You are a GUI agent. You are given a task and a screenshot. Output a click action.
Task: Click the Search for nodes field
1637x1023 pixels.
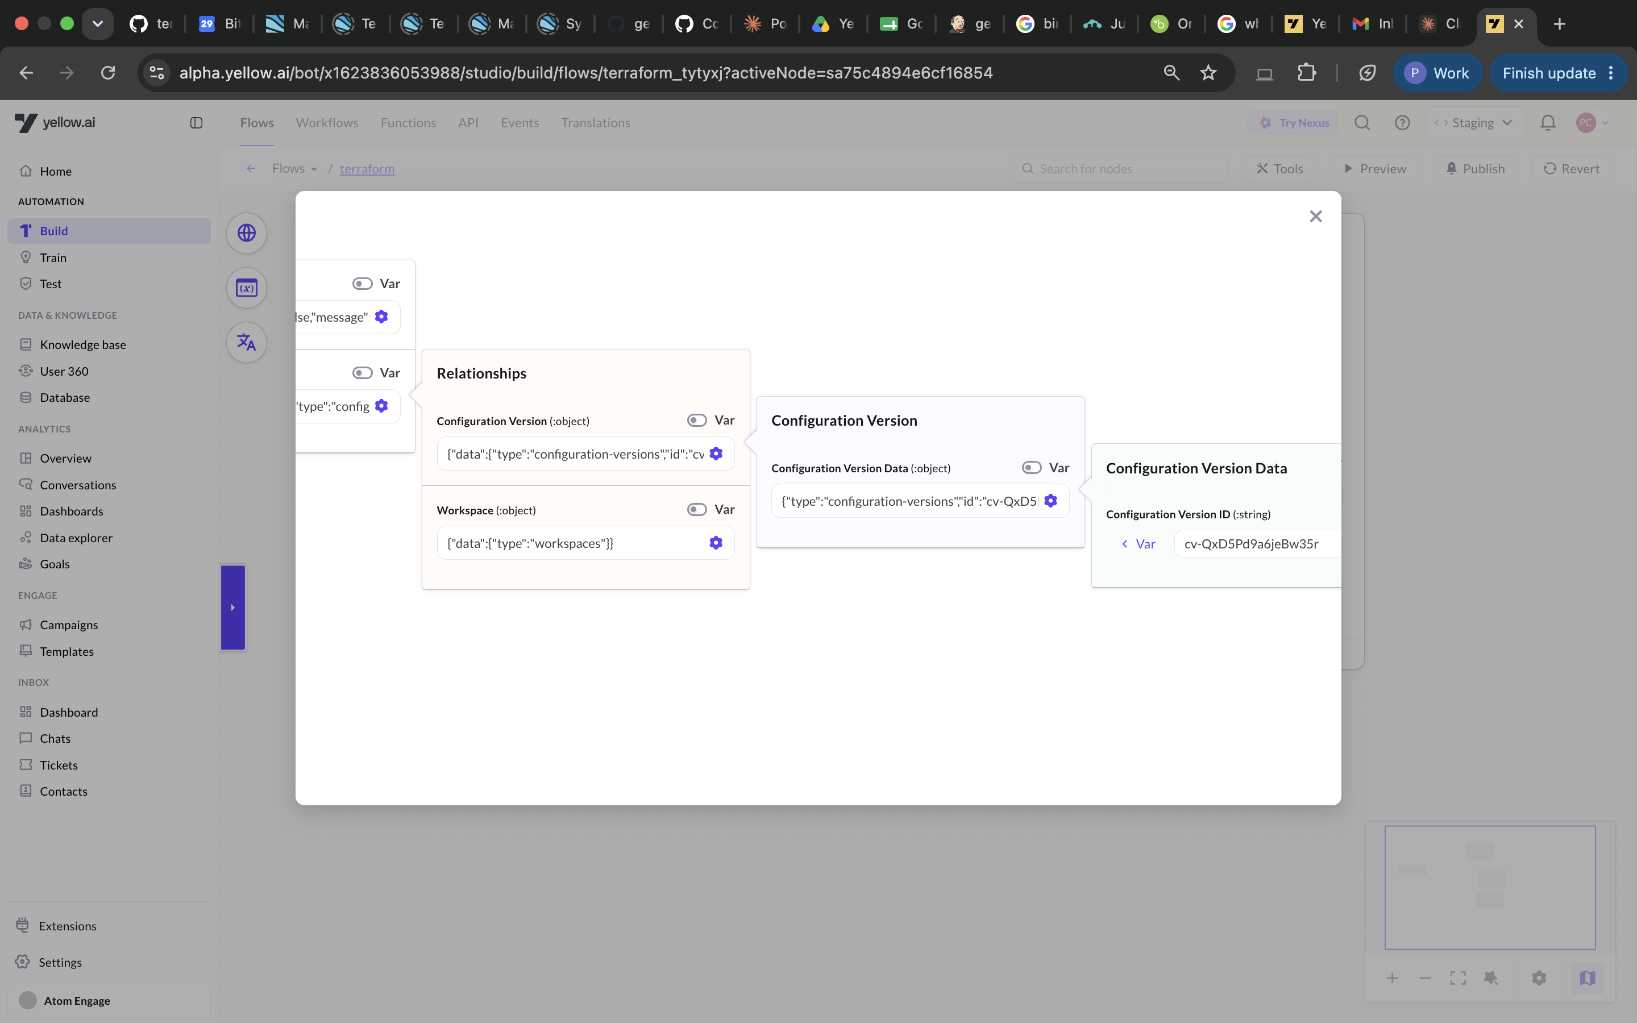pyautogui.click(x=1120, y=168)
